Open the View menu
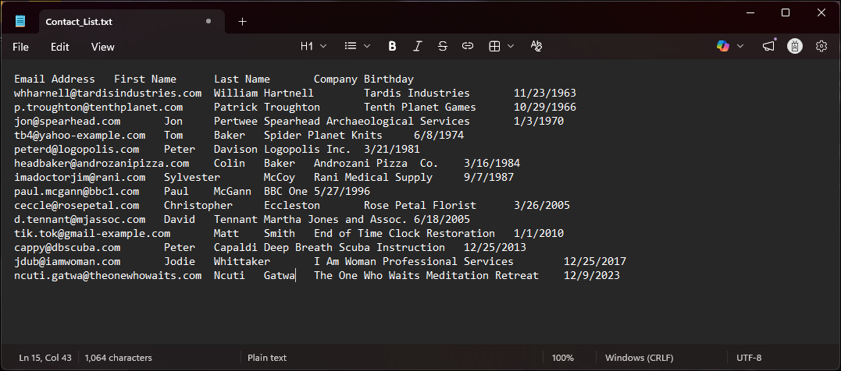 (x=103, y=47)
